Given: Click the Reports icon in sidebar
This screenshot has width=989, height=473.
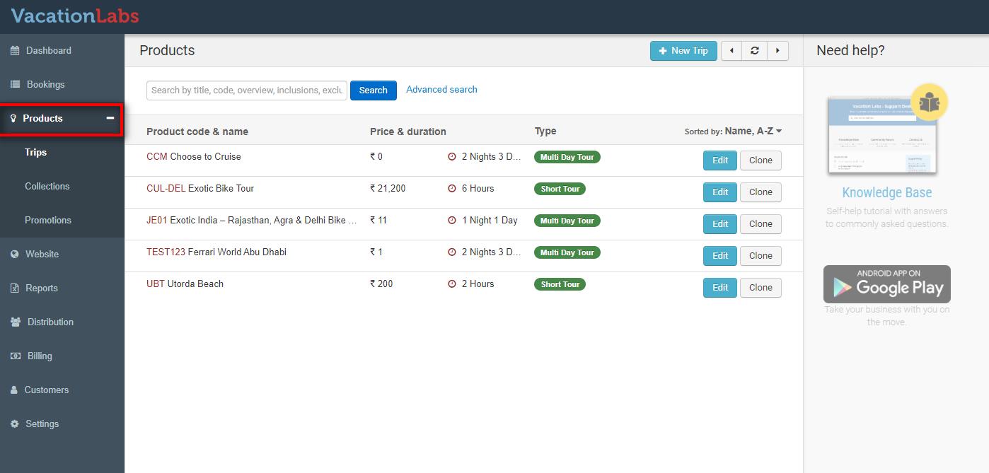Looking at the screenshot, I should 14,288.
